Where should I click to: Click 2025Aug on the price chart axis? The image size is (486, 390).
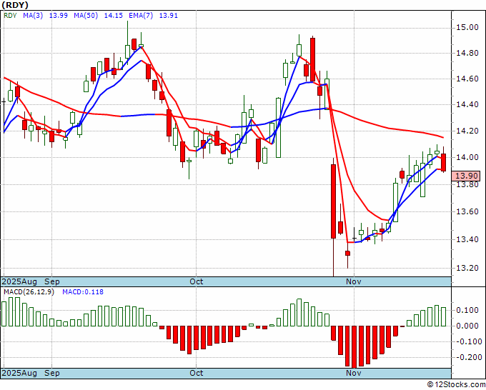pos(19,281)
